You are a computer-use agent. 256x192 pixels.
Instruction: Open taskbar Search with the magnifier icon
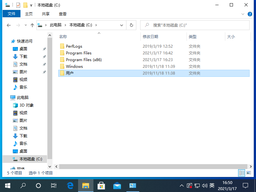(x=23, y=185)
